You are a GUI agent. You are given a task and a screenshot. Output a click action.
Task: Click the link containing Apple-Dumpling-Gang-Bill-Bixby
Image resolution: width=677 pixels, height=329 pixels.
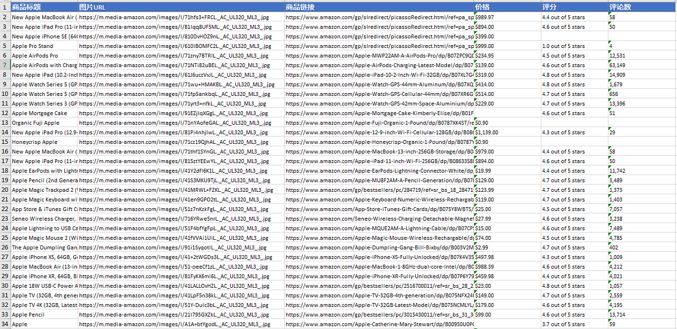(379, 248)
